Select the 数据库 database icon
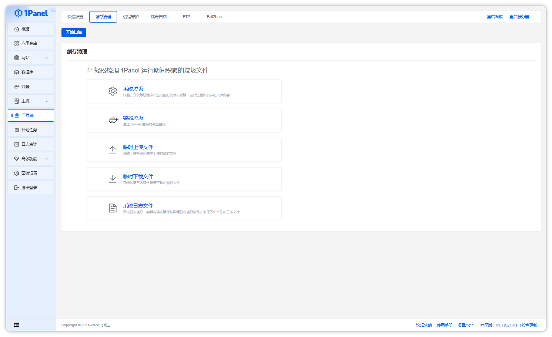Screen dimensions: 552x337 17,72
